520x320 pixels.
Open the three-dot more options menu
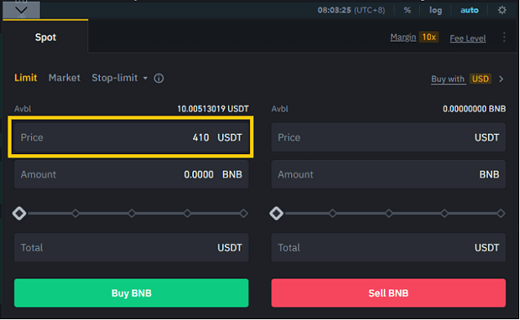pos(504,37)
